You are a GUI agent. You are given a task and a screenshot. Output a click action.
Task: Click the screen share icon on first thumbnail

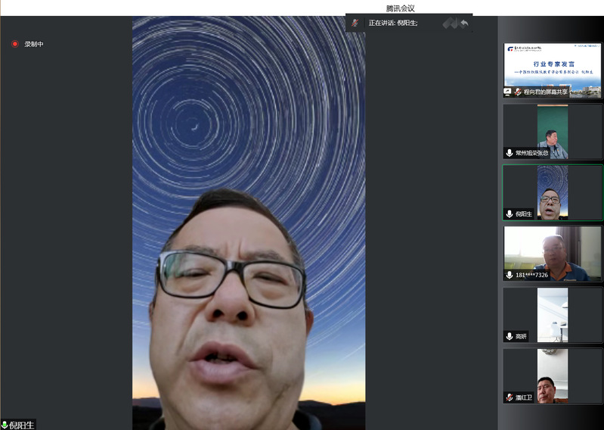click(x=508, y=92)
